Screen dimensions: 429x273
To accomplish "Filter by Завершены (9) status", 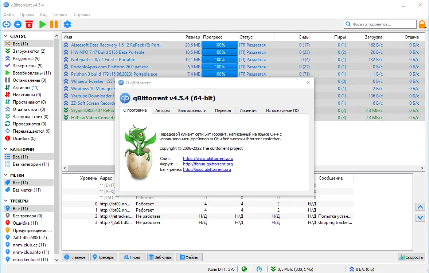I will (28, 66).
